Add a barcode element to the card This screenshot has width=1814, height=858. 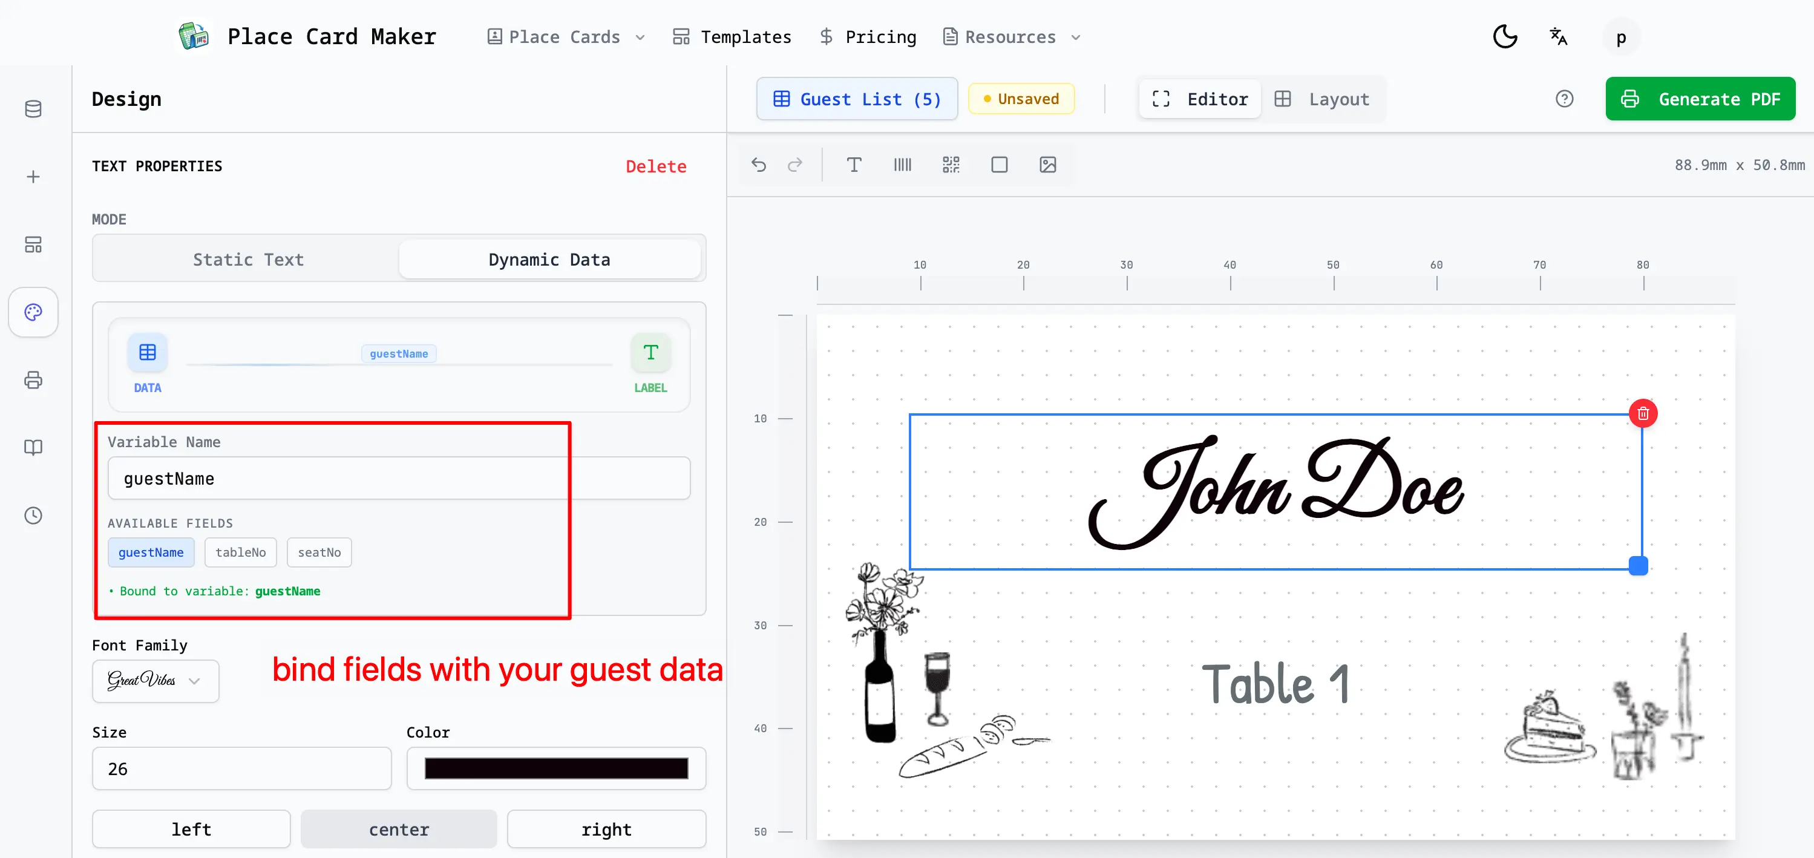(x=902, y=165)
